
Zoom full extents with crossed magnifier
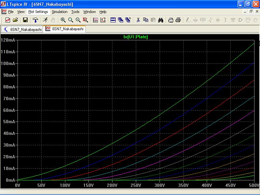pos(85,20)
